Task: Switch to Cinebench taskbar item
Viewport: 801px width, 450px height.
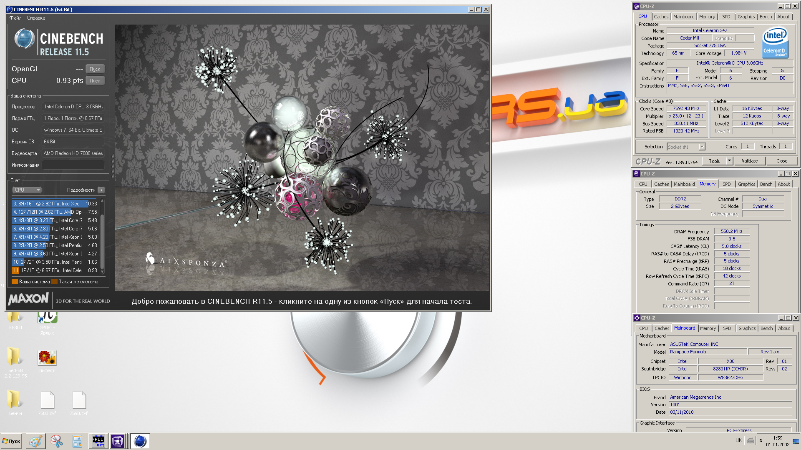Action: 140,441
